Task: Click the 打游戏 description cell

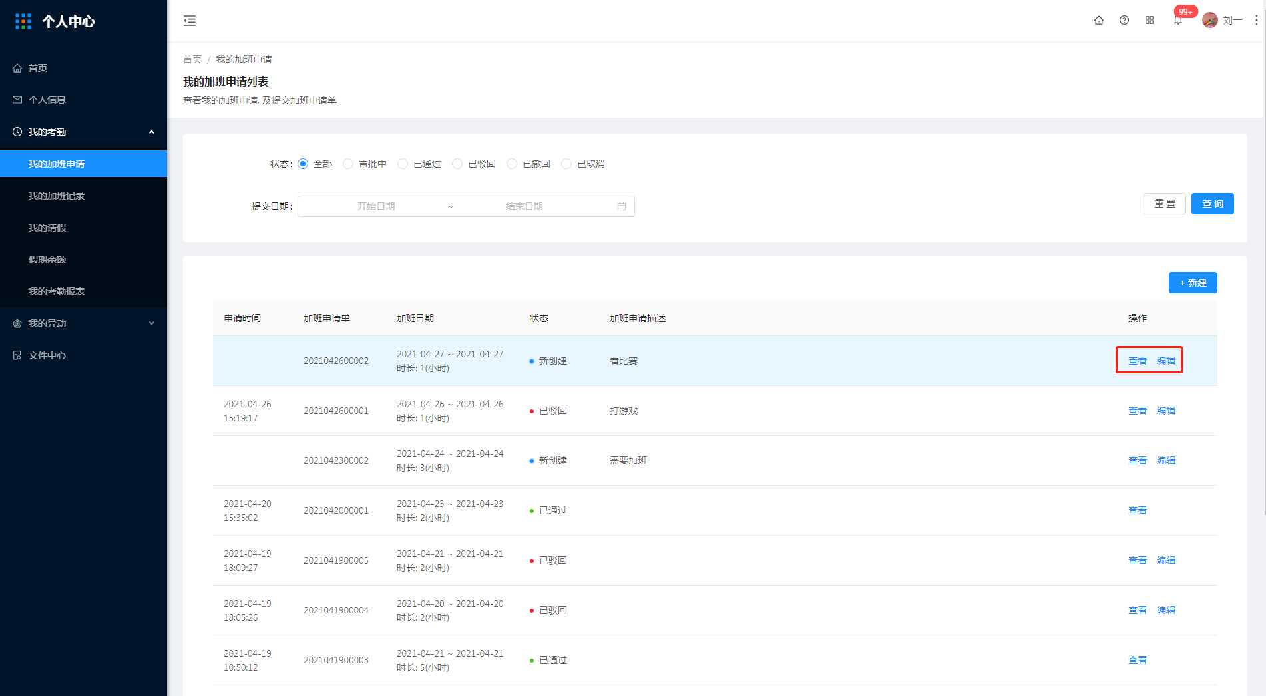Action: (624, 411)
